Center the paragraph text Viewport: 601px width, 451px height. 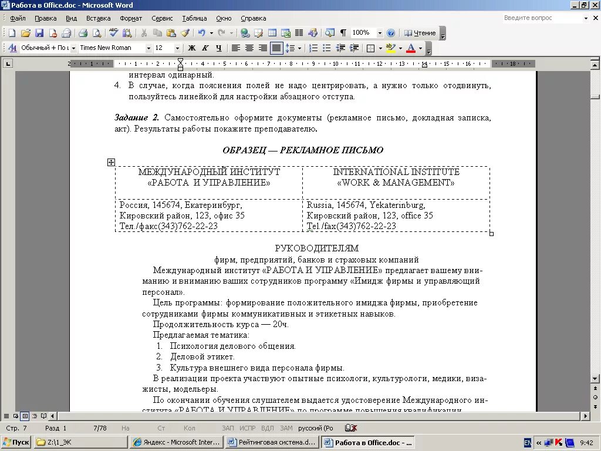pyautogui.click(x=249, y=48)
